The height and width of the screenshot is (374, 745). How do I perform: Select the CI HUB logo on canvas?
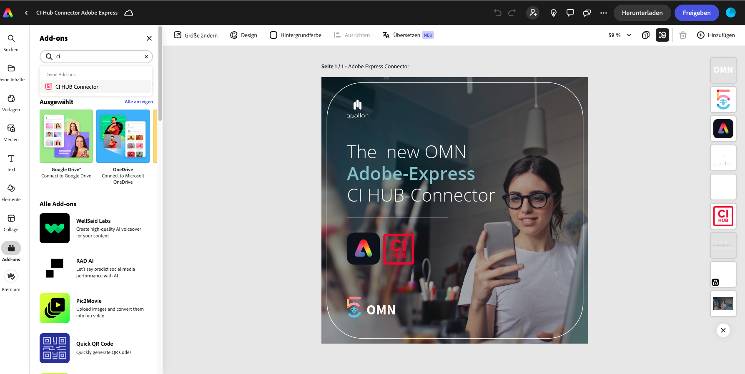399,249
